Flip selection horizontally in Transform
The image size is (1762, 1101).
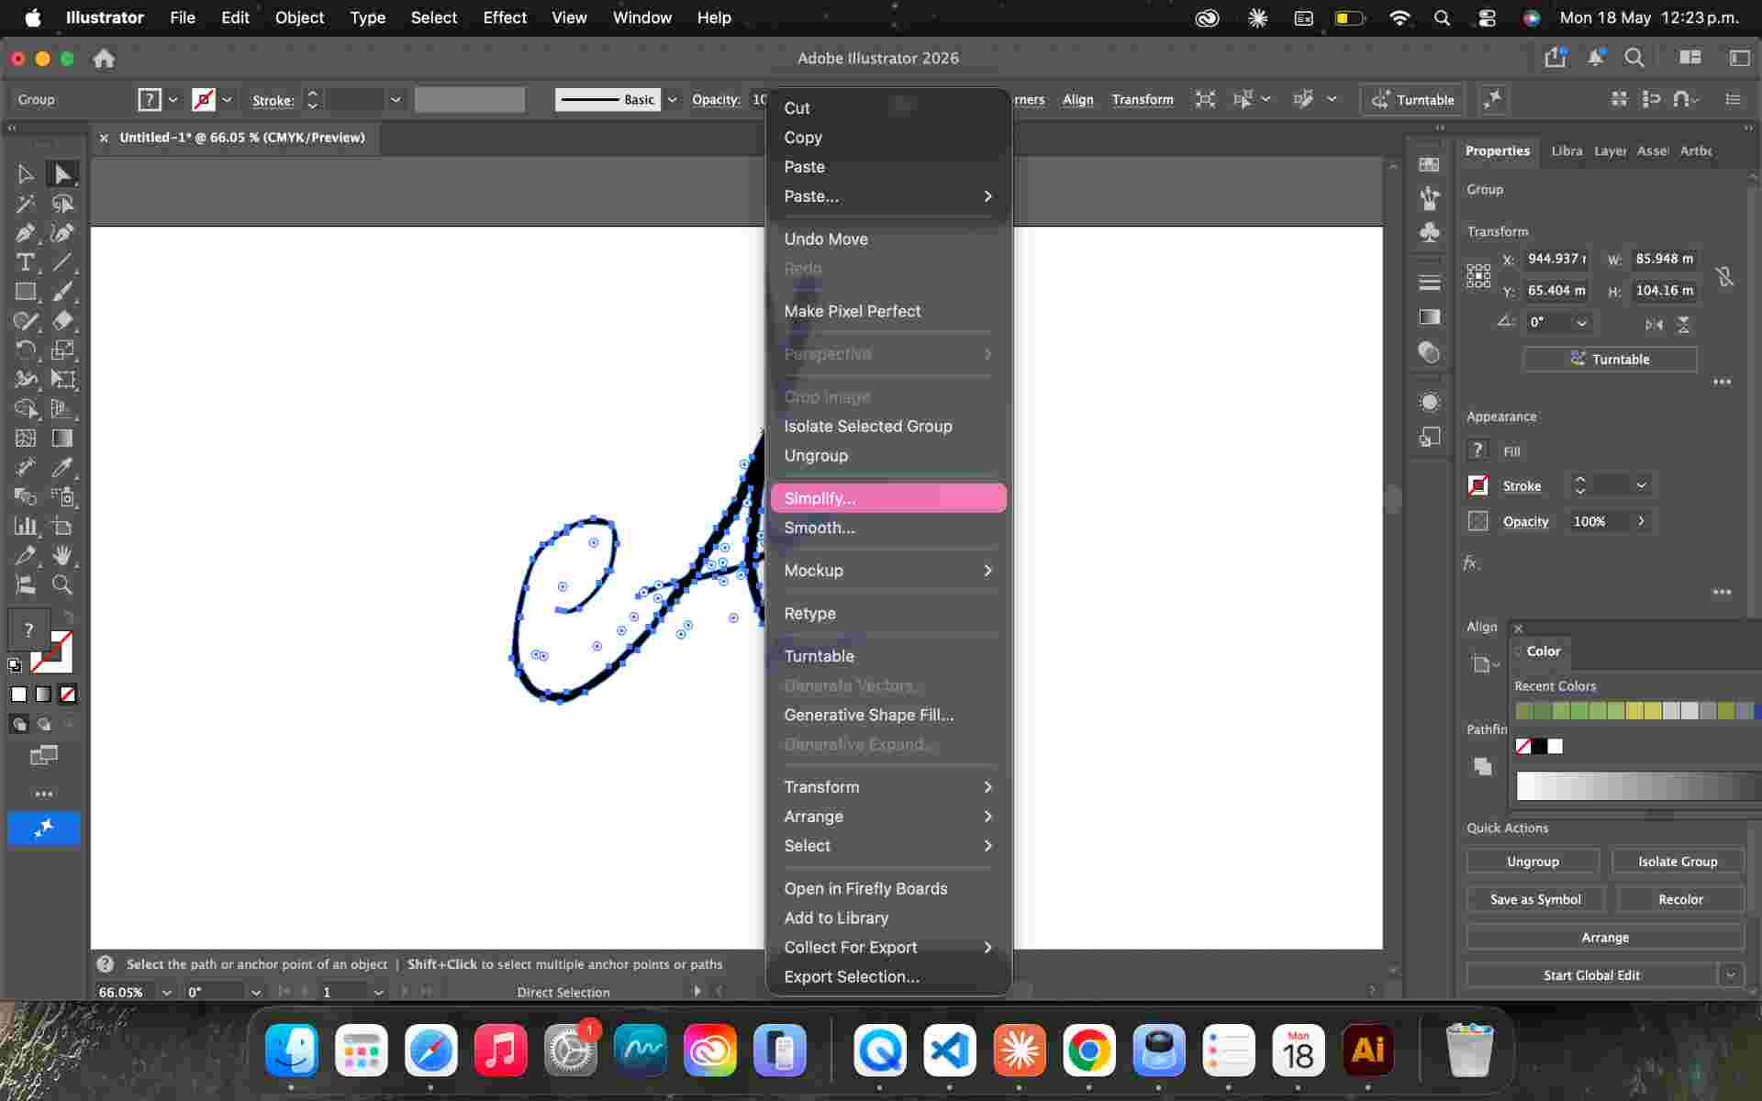pos(1654,324)
